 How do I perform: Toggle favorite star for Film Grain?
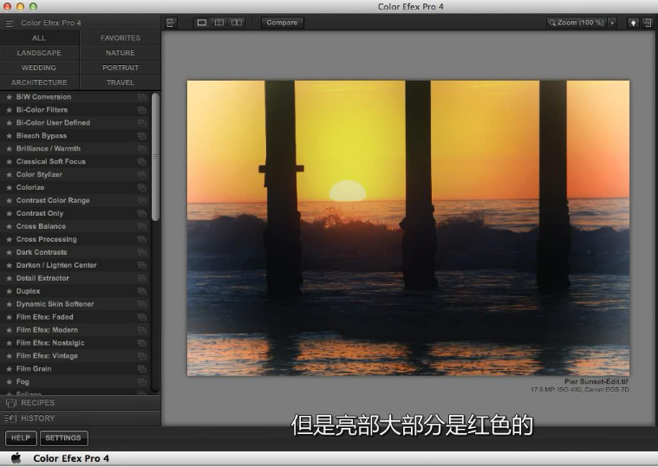point(9,369)
